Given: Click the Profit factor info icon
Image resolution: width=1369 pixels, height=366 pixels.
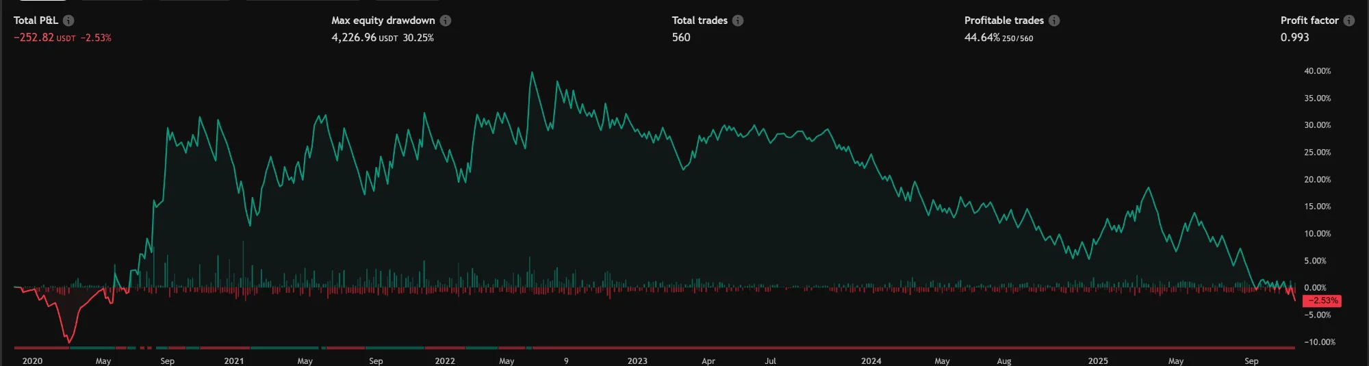Looking at the screenshot, I should 1348,21.
